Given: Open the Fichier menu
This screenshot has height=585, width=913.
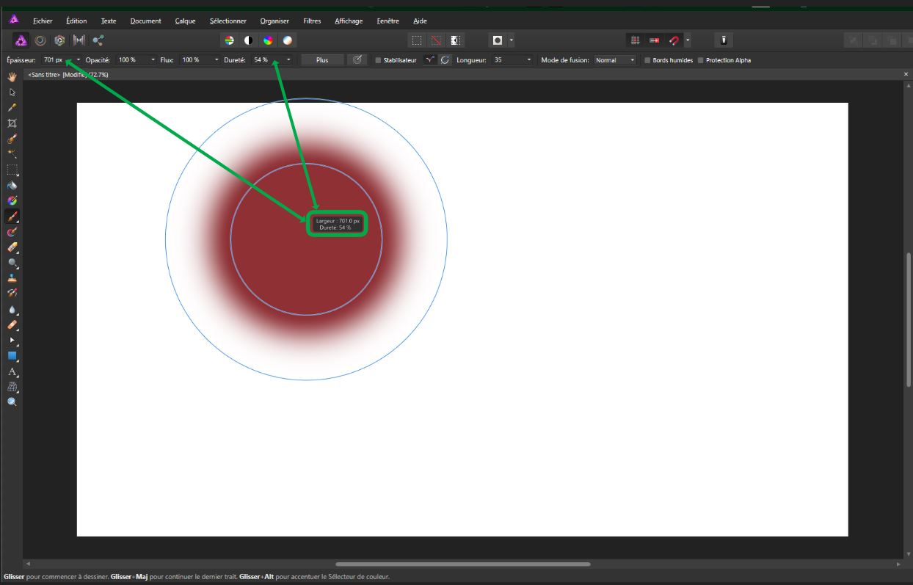Looking at the screenshot, I should coord(43,21).
